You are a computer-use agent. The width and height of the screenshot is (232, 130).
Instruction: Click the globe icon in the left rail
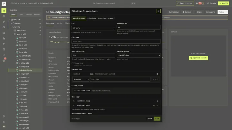4,16
